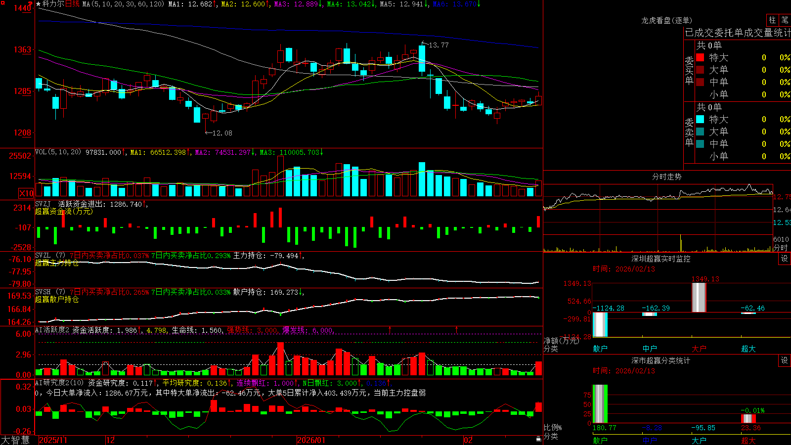Click the 1363 price axis label
Viewport: 791px width, 445px height.
(22, 49)
